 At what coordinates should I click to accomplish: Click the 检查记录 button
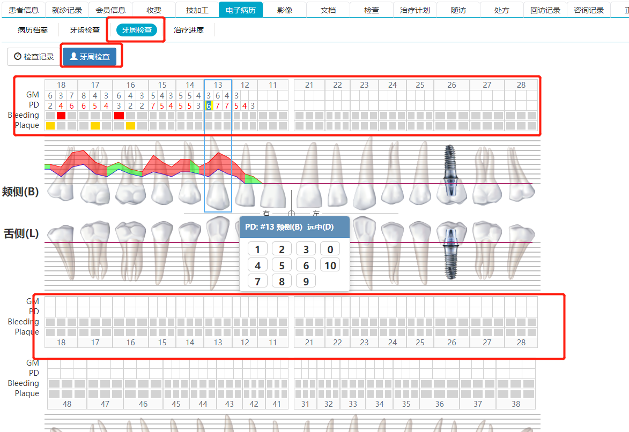point(34,57)
